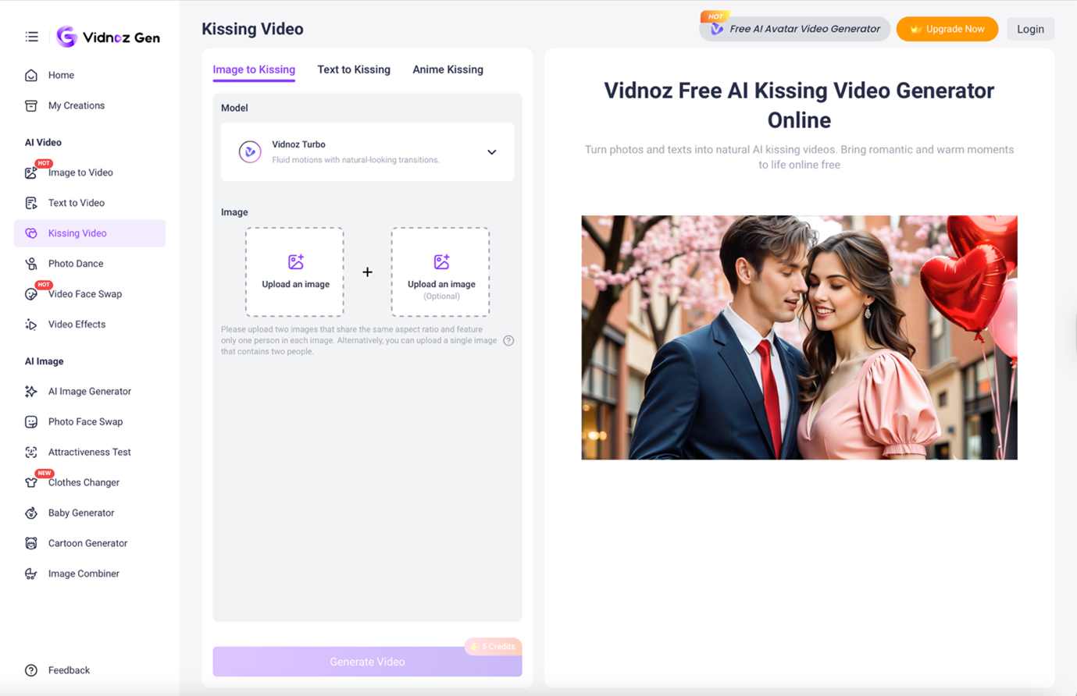Click the Vidnoz Gen logo
The height and width of the screenshot is (696, 1077).
[x=109, y=37]
